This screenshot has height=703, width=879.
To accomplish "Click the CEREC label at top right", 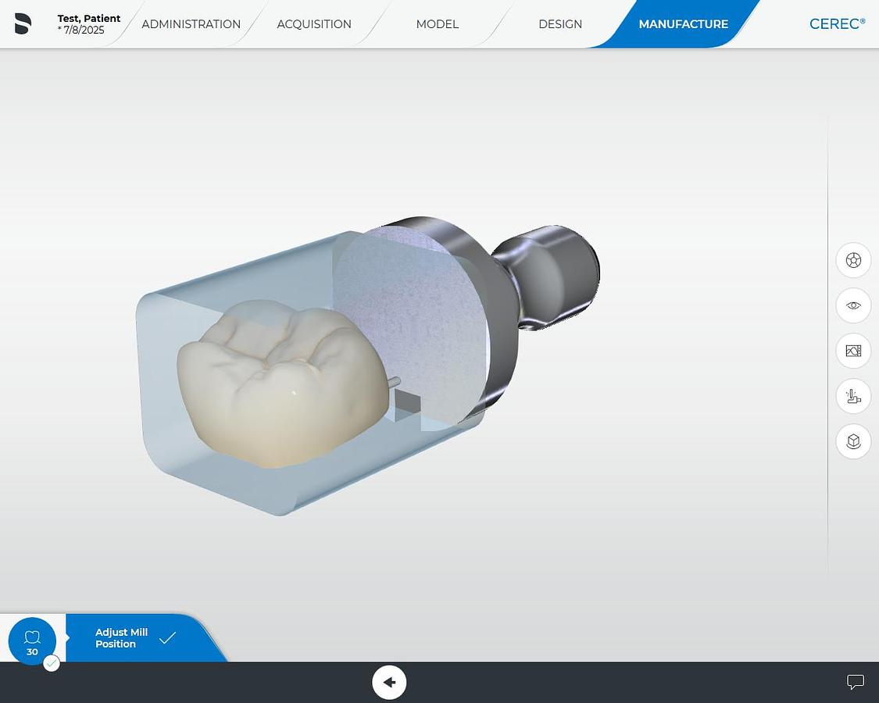I will click(837, 23).
